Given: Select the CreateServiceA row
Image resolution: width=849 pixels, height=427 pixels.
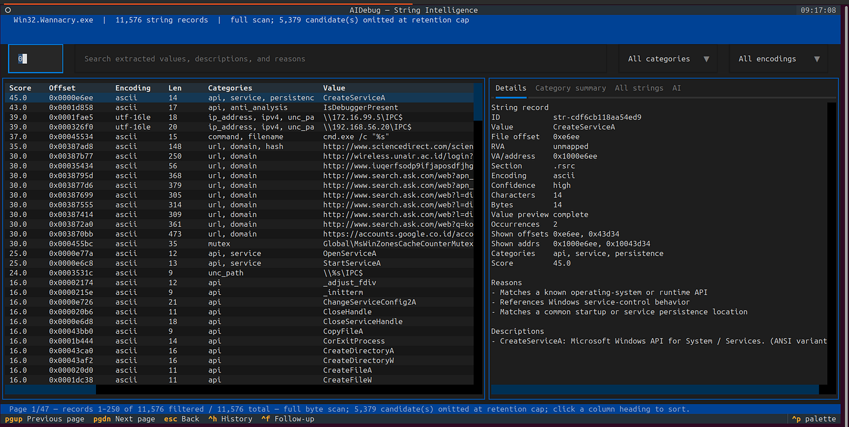Looking at the screenshot, I should [240, 98].
